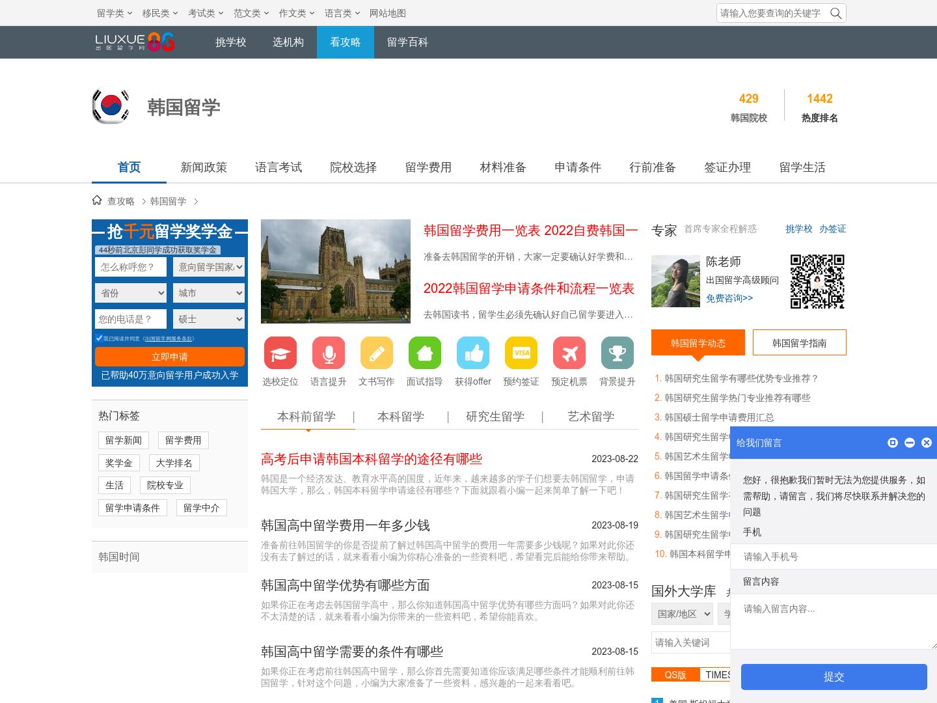The width and height of the screenshot is (937, 703).
Task: Open the 省份 dropdown
Action: [131, 293]
